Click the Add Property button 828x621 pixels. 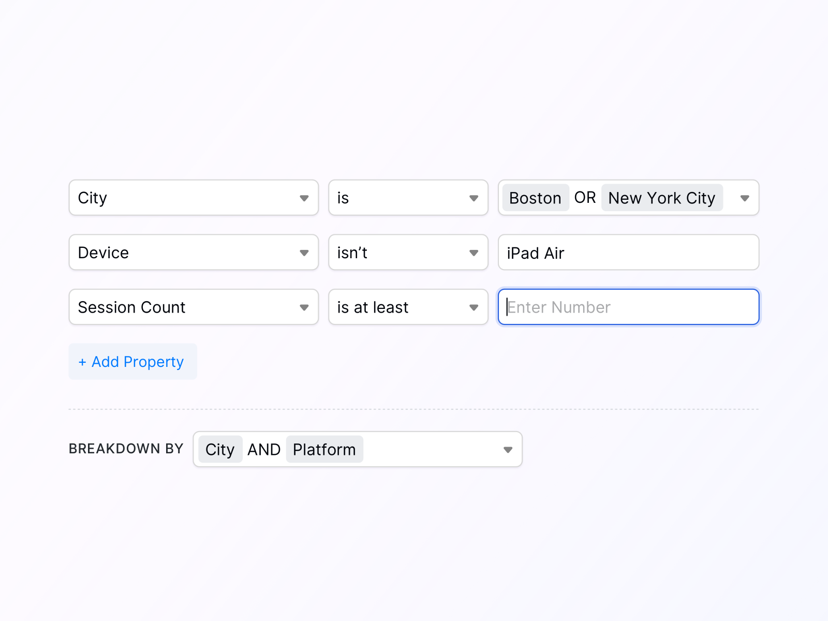coord(132,362)
